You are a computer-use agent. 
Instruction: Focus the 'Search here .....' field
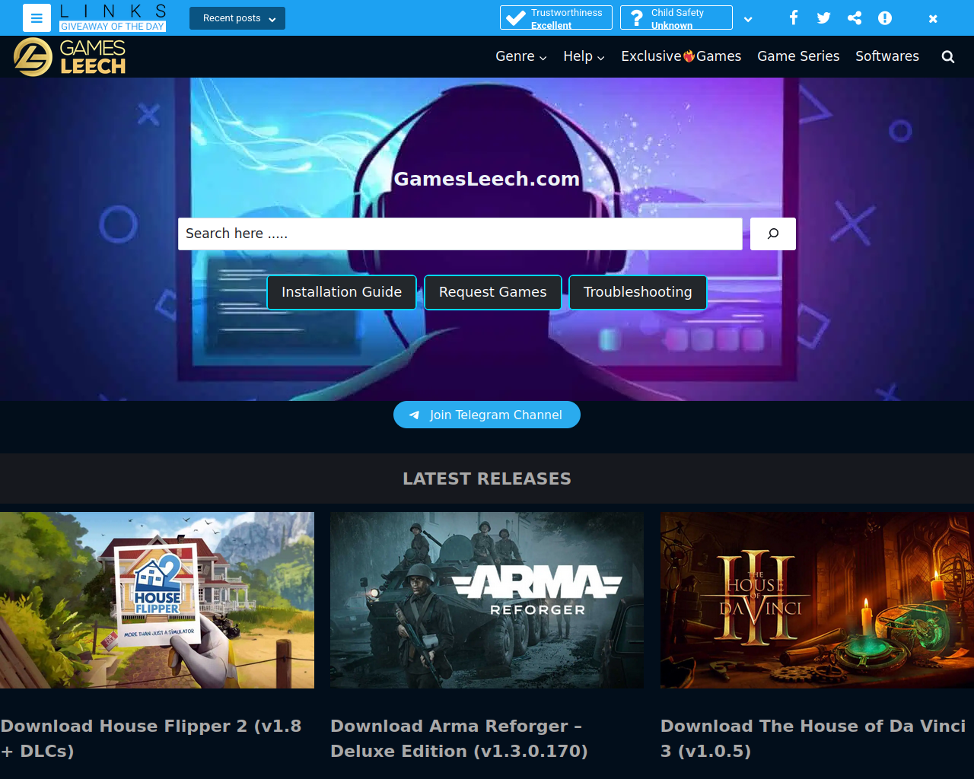(x=460, y=234)
